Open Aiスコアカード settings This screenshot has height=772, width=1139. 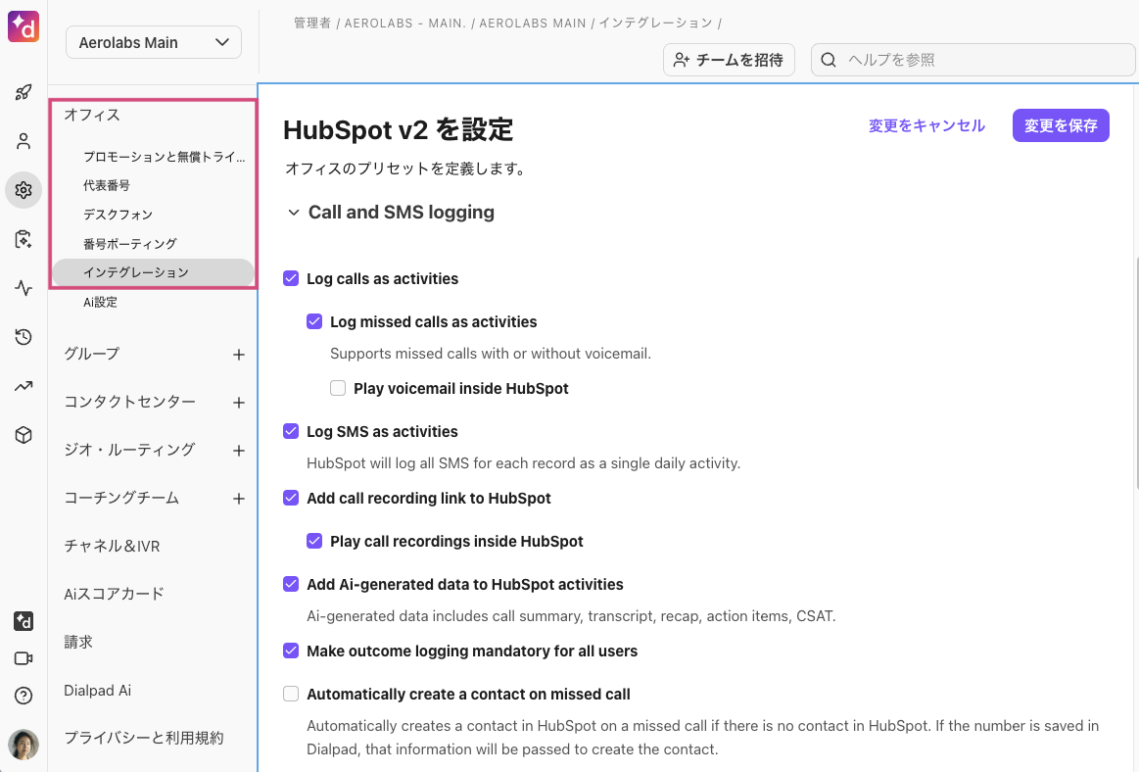coord(114,594)
